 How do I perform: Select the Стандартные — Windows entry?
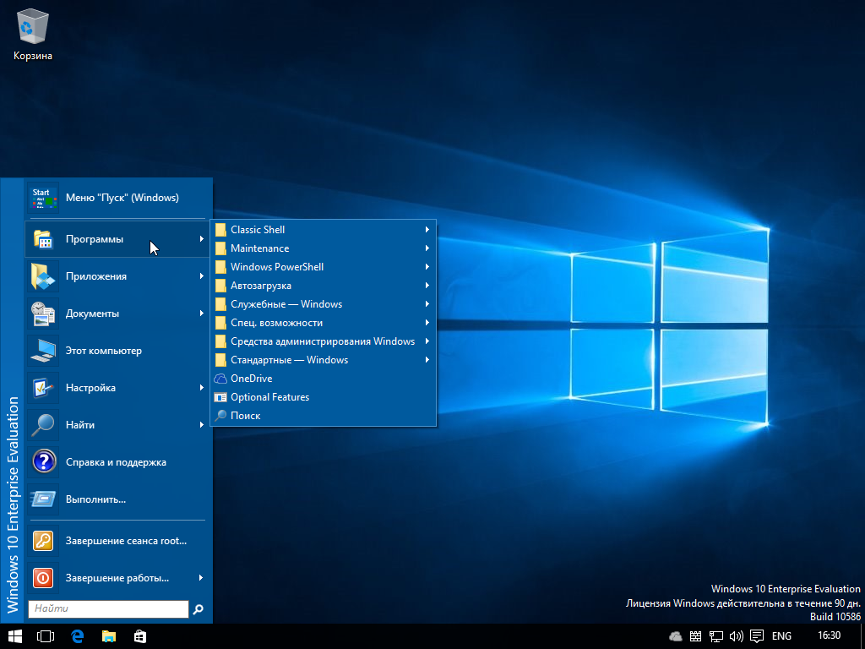point(324,360)
